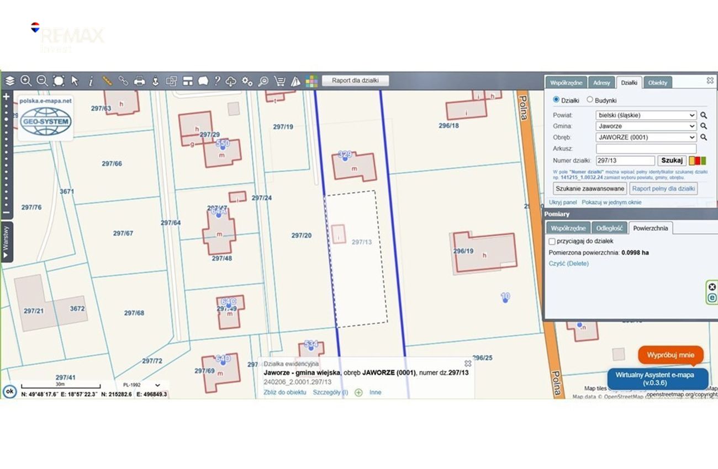
Task: Expand the Obręb dropdown
Action: 646,137
